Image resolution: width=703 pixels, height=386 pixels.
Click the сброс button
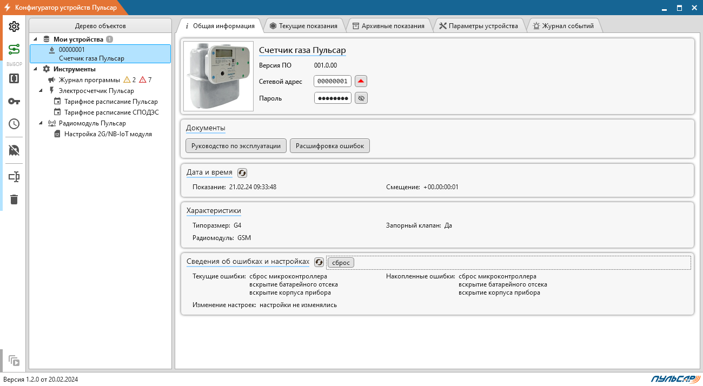341,262
